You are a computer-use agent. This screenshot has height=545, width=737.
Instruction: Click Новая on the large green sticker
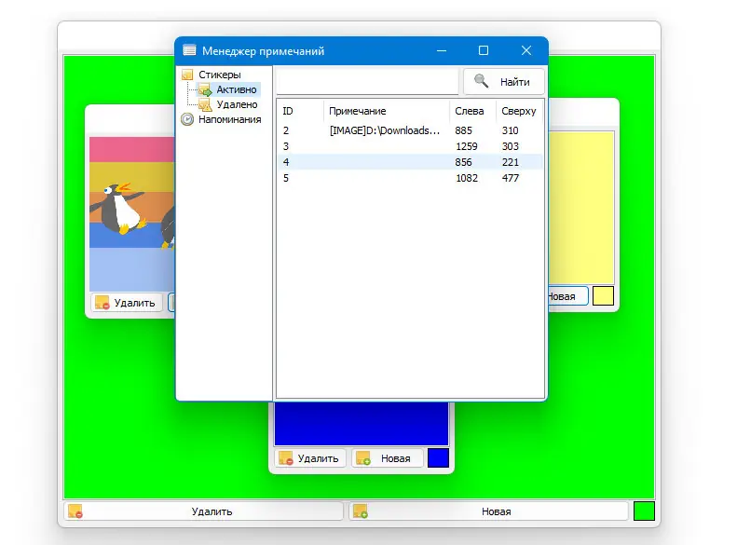pyautogui.click(x=489, y=511)
